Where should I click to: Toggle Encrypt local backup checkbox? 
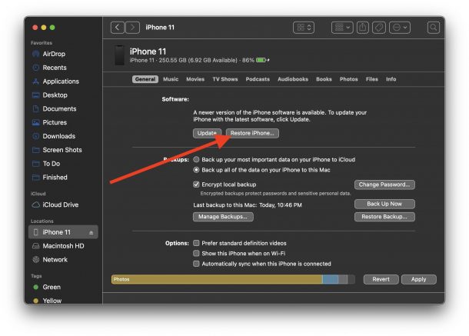(196, 185)
